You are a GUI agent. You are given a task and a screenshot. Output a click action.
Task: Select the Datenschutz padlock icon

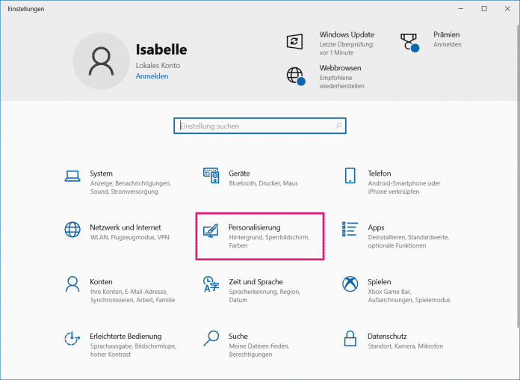(350, 338)
